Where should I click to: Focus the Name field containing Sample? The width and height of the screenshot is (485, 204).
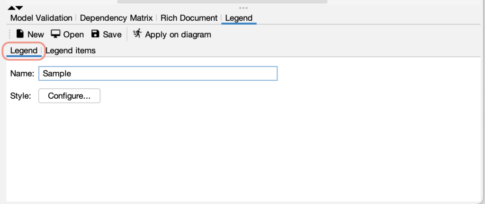pyautogui.click(x=158, y=74)
